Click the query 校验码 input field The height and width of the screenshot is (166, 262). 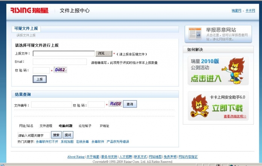point(96,105)
